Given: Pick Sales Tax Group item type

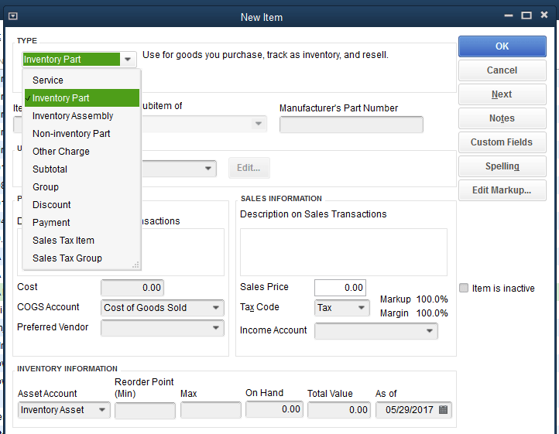Looking at the screenshot, I should pyautogui.click(x=67, y=258).
